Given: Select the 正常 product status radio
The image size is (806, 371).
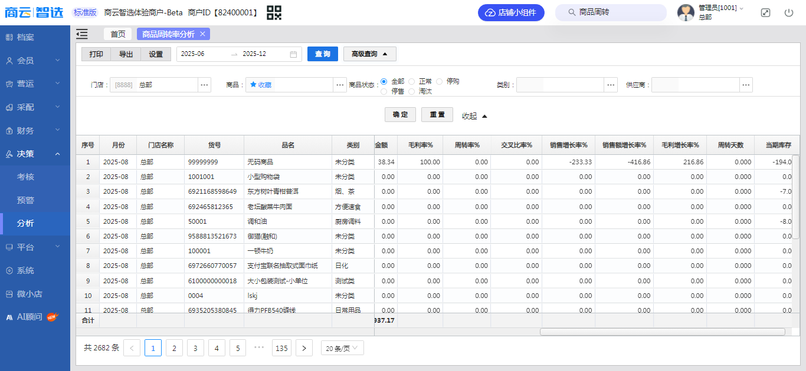Looking at the screenshot, I should pos(412,81).
